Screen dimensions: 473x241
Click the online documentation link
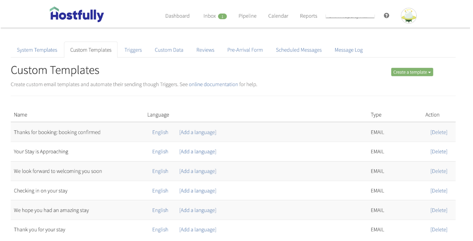(213, 84)
